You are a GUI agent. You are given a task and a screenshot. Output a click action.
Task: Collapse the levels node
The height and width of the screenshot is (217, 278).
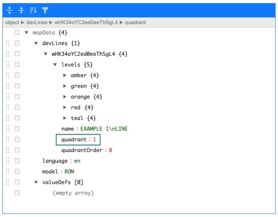pos(55,65)
